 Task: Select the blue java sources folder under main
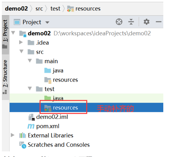(47, 70)
